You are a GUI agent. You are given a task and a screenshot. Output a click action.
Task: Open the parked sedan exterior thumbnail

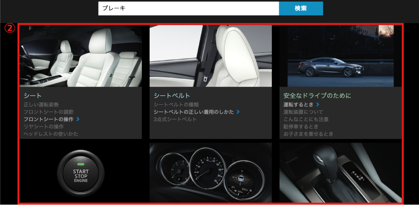(340, 56)
